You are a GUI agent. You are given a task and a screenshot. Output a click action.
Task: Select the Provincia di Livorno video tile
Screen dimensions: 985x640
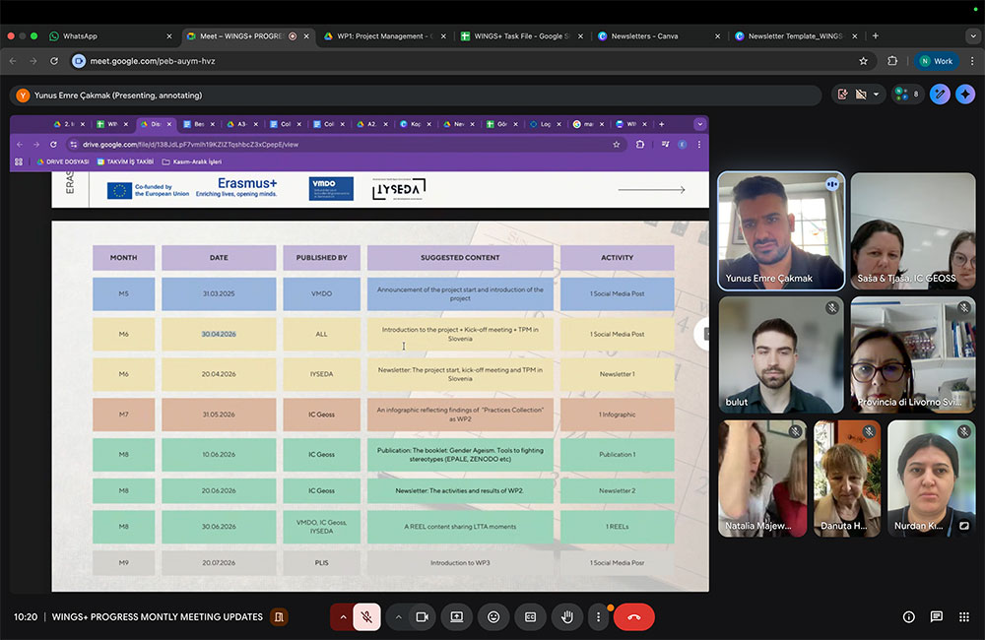(x=913, y=354)
